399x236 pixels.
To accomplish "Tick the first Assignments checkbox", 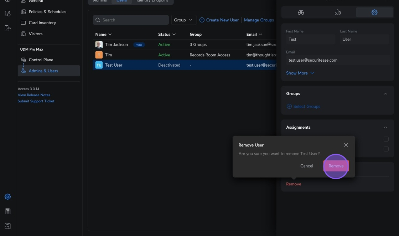I will [x=386, y=139].
